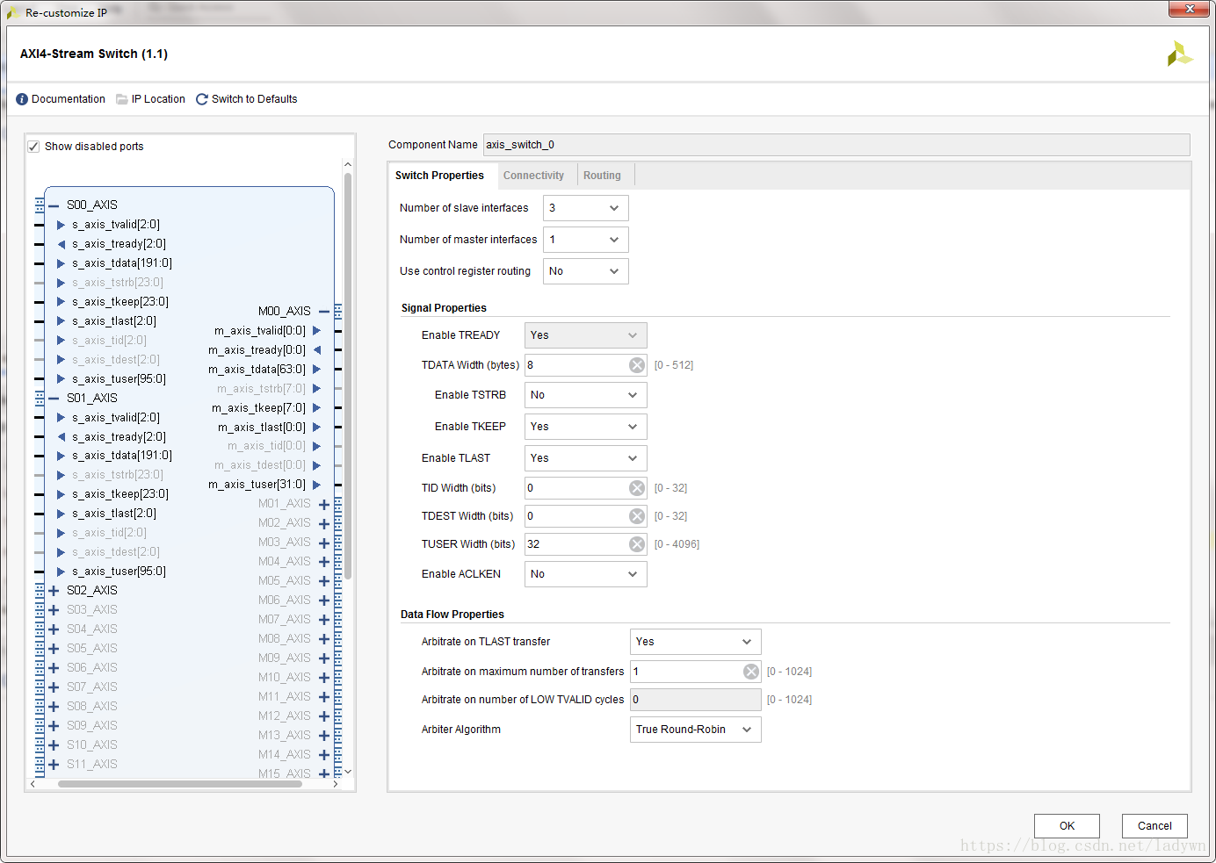The height and width of the screenshot is (863, 1216).
Task: Dismiss the dialog with Cancel
Action: click(x=1154, y=826)
